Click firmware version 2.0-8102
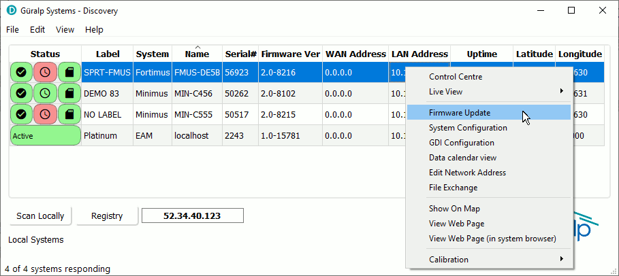The image size is (619, 276). coord(290,93)
